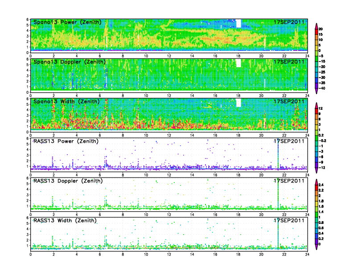Click the "Spano13 Width (Zenith)" panel title
The width and height of the screenshot is (353, 273).
tap(66, 102)
